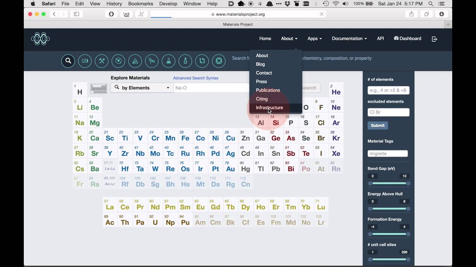Pick element Cu in the table

pos(231,136)
